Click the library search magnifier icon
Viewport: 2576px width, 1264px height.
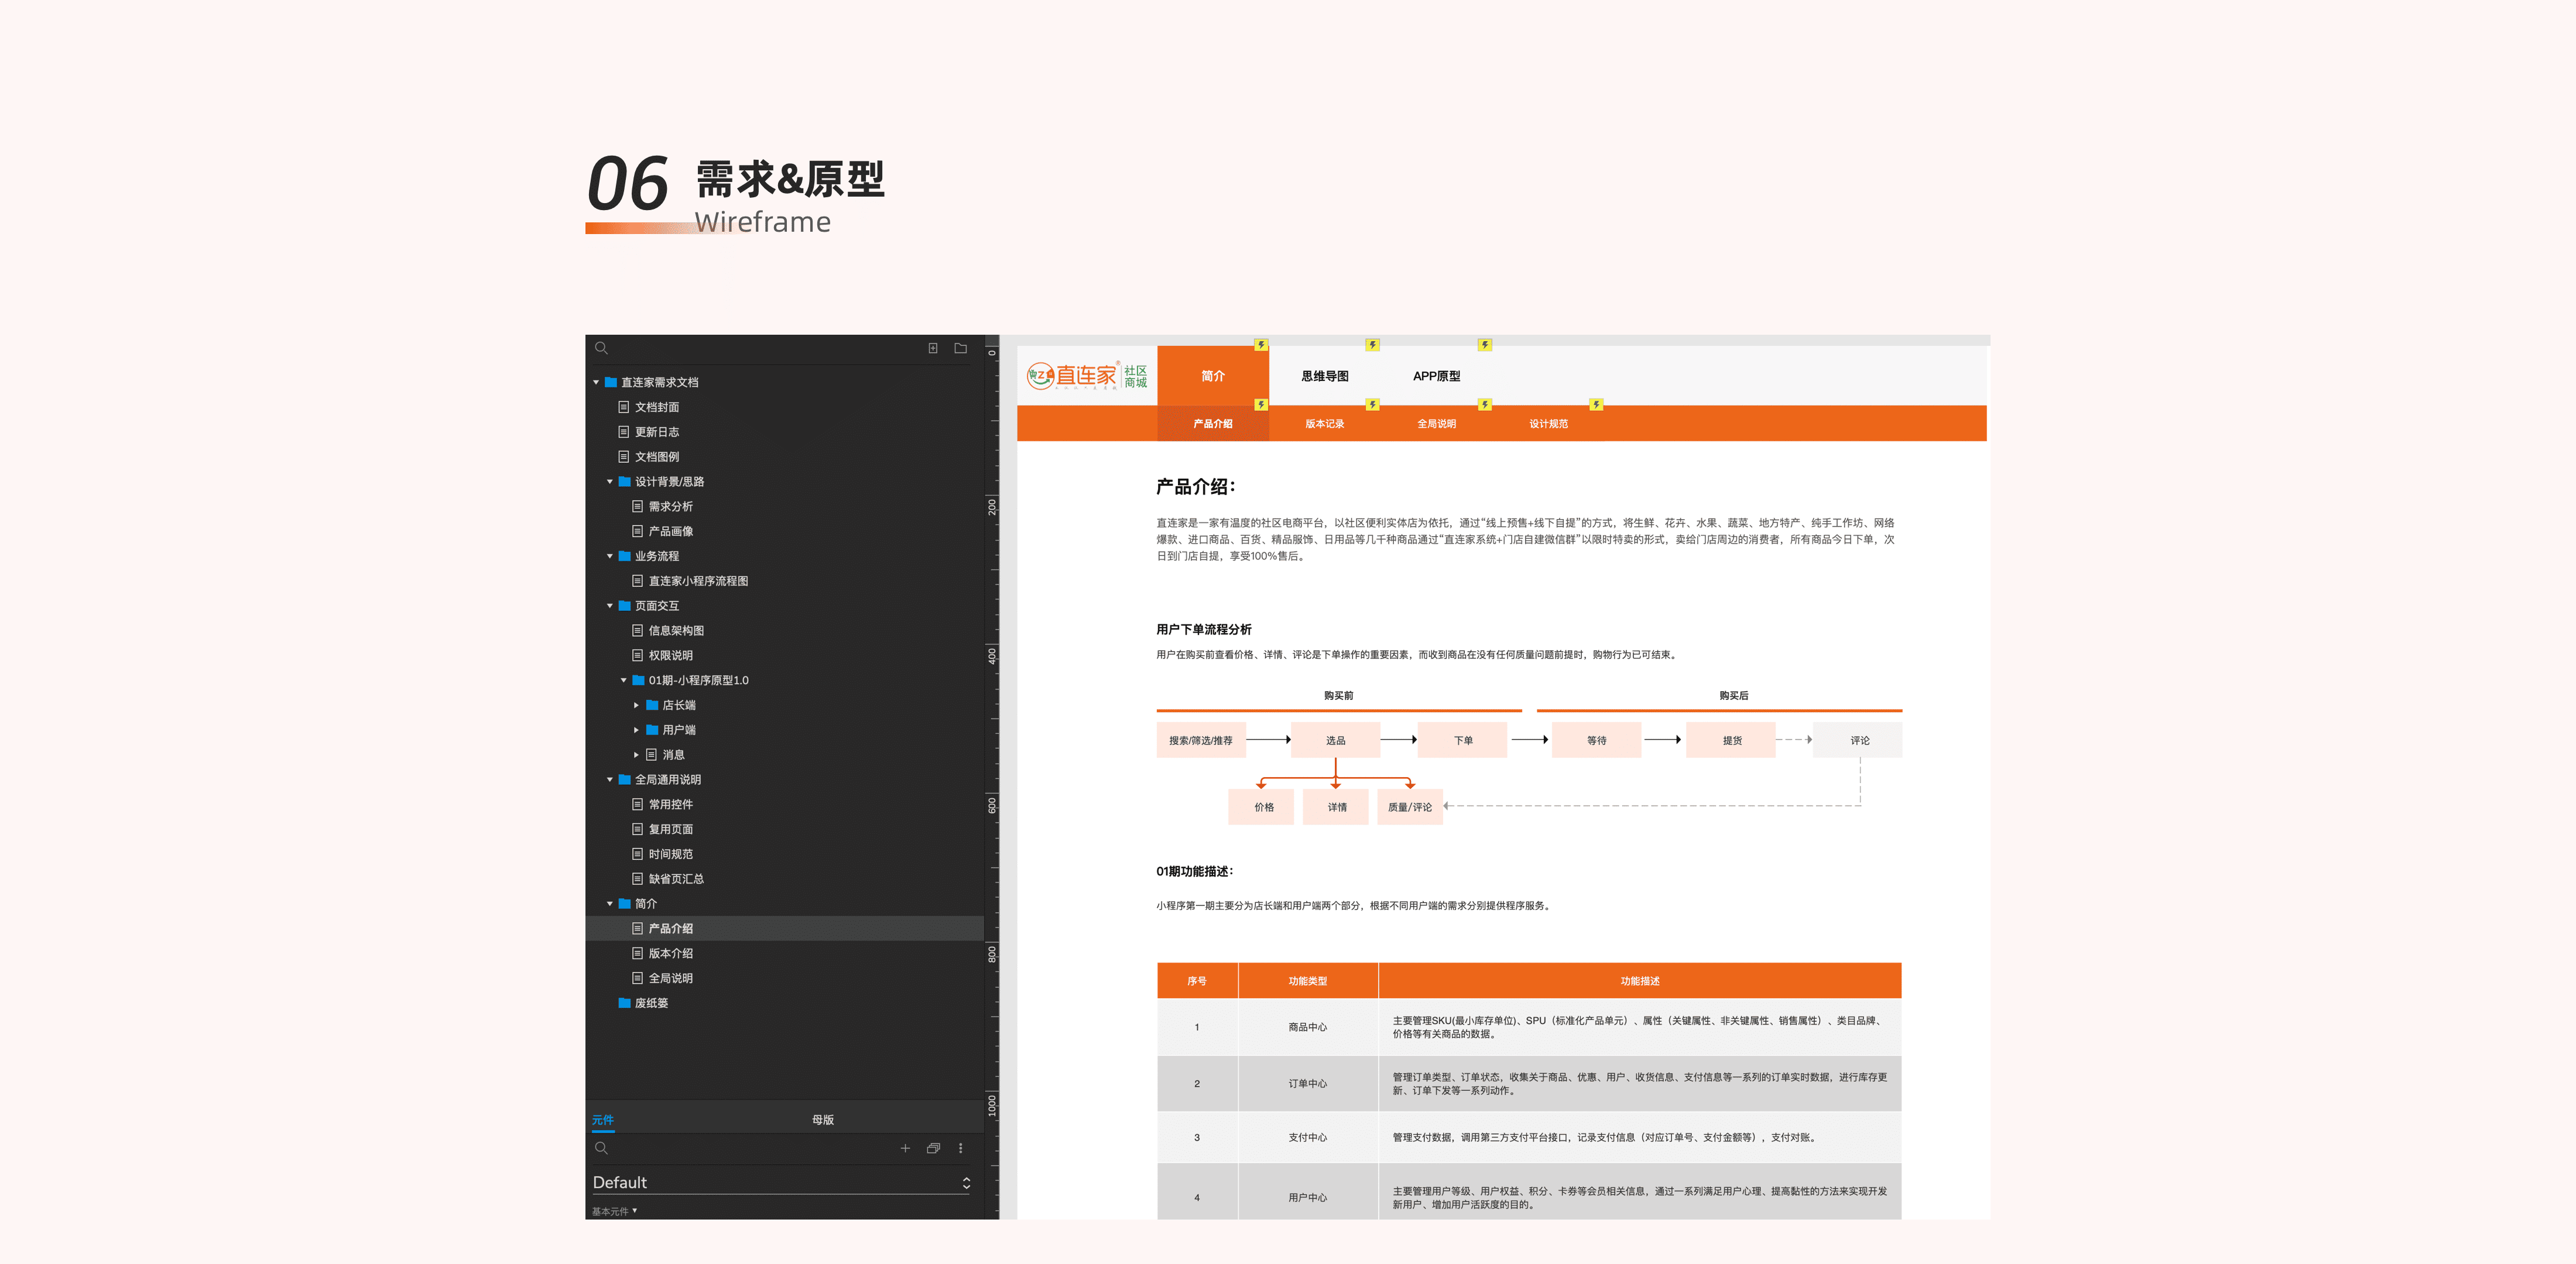(601, 1148)
